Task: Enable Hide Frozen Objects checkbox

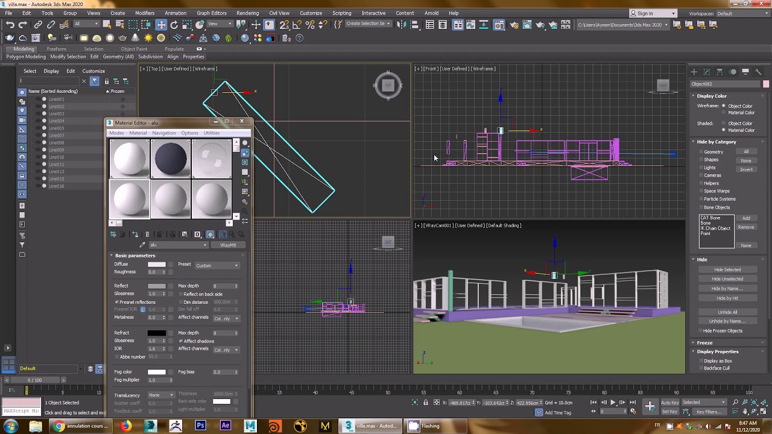Action: coord(700,331)
